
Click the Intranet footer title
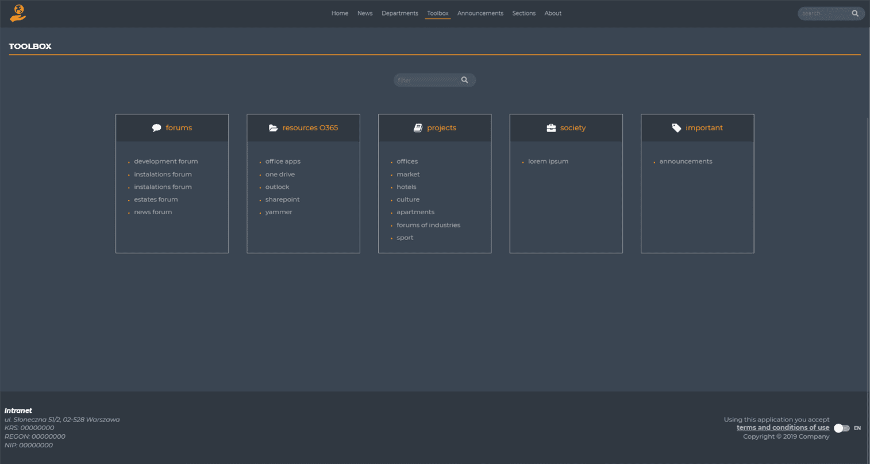(x=18, y=411)
